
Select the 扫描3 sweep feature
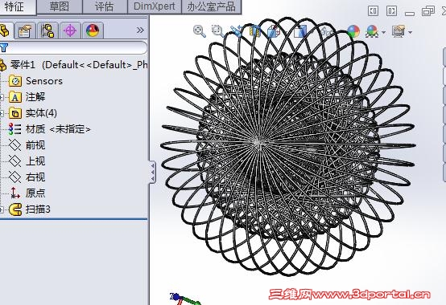[38, 209]
